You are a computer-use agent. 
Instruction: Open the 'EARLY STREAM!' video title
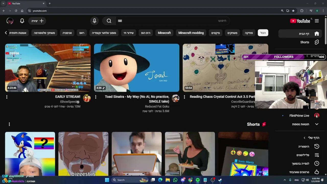pyautogui.click(x=68, y=97)
